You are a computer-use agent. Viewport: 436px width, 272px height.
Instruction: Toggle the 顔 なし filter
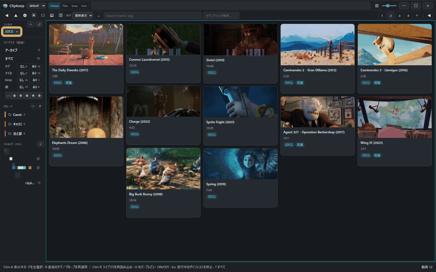click(x=23, y=87)
